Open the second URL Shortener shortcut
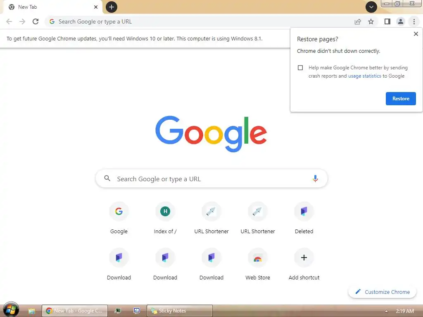 (258, 218)
